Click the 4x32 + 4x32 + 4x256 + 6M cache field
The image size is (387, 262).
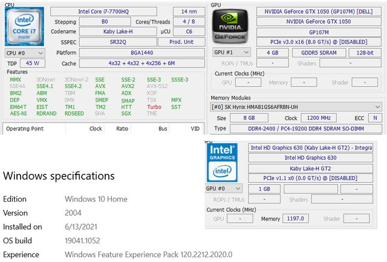coord(142,63)
